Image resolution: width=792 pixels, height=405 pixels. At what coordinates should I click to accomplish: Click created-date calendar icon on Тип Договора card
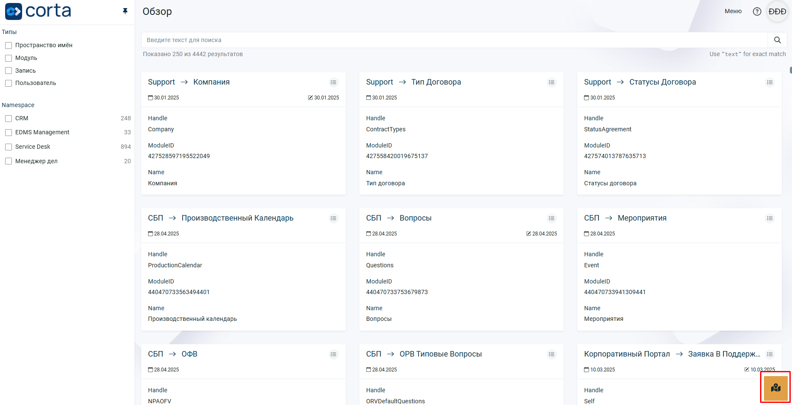368,98
